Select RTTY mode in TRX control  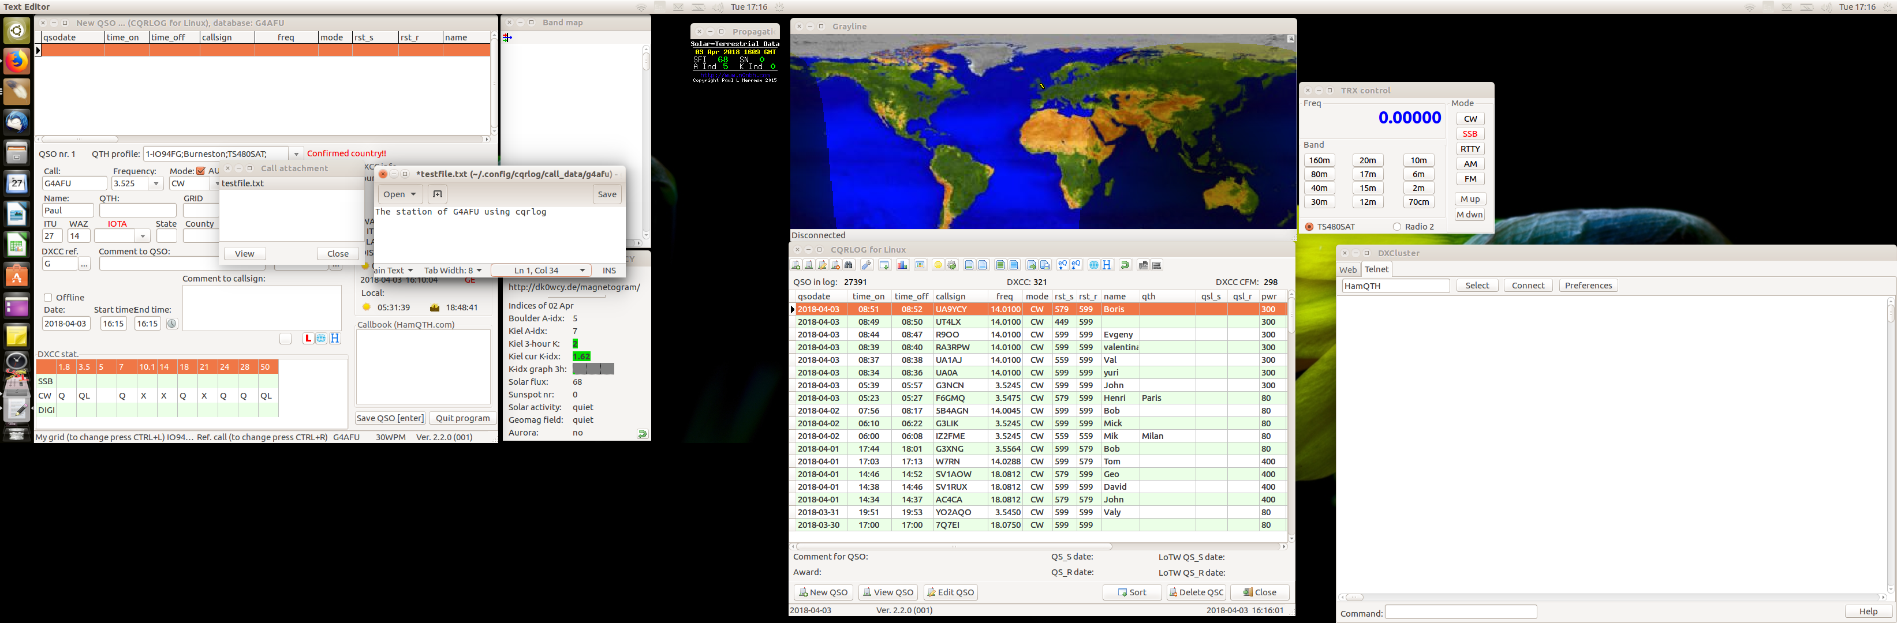(x=1470, y=149)
